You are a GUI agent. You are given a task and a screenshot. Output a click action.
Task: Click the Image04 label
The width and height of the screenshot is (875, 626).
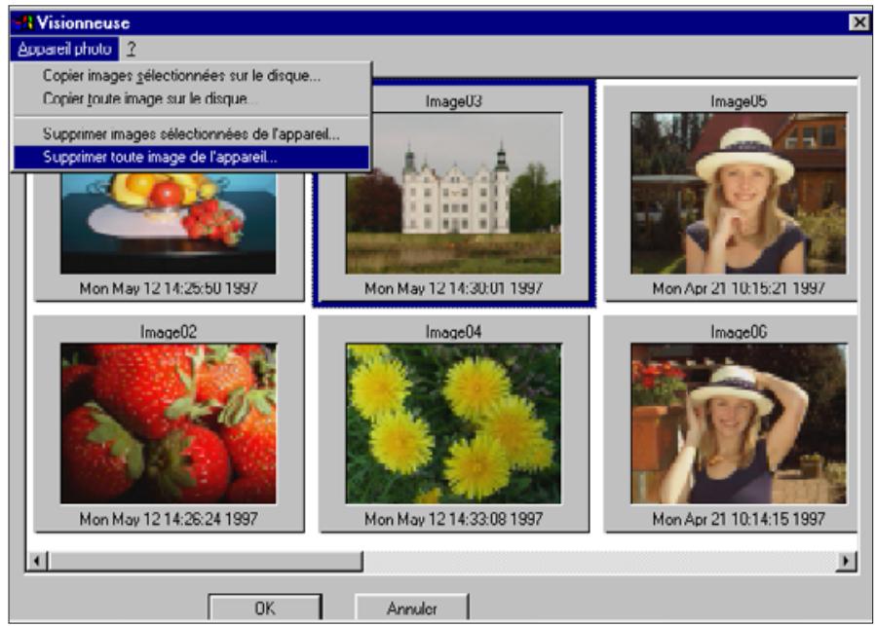pos(454,332)
